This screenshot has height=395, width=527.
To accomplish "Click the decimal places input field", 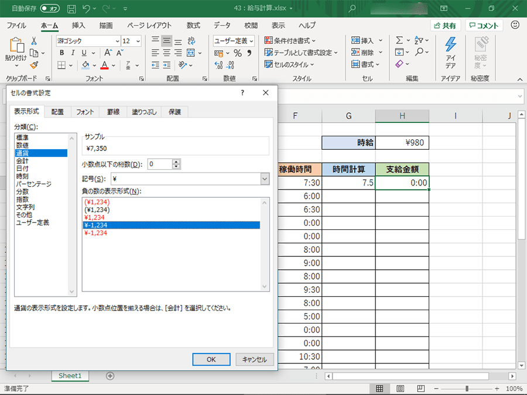I will tap(160, 164).
